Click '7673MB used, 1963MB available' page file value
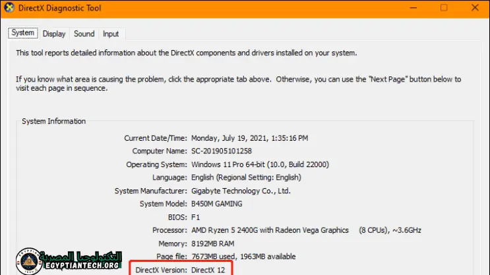This screenshot has width=490, height=275. coord(243,257)
